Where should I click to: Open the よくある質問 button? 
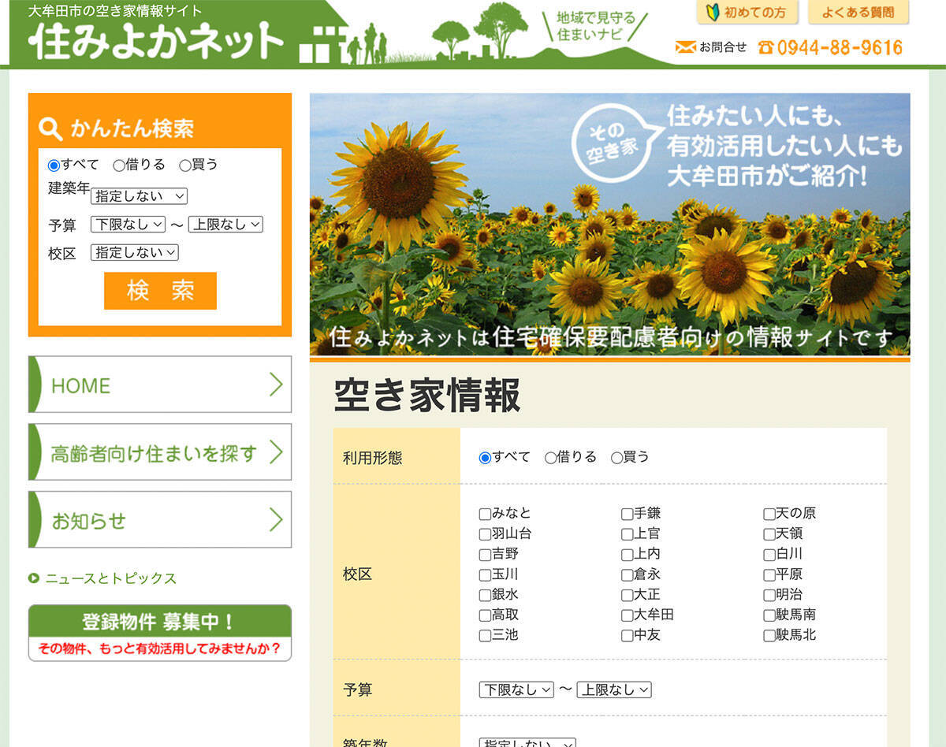click(x=858, y=13)
